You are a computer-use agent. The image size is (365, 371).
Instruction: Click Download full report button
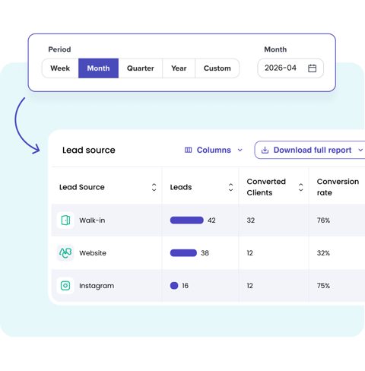point(309,150)
